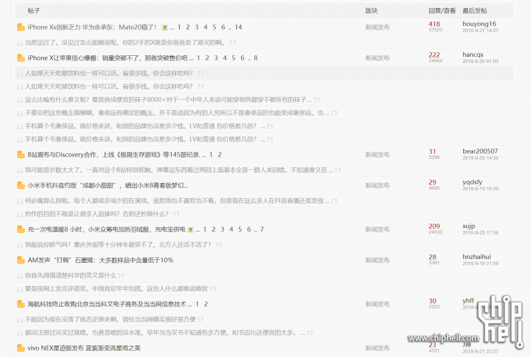The image size is (531, 357).
Task: Open 新闻发布 board on vivo NEX row
Action: coord(377,348)
